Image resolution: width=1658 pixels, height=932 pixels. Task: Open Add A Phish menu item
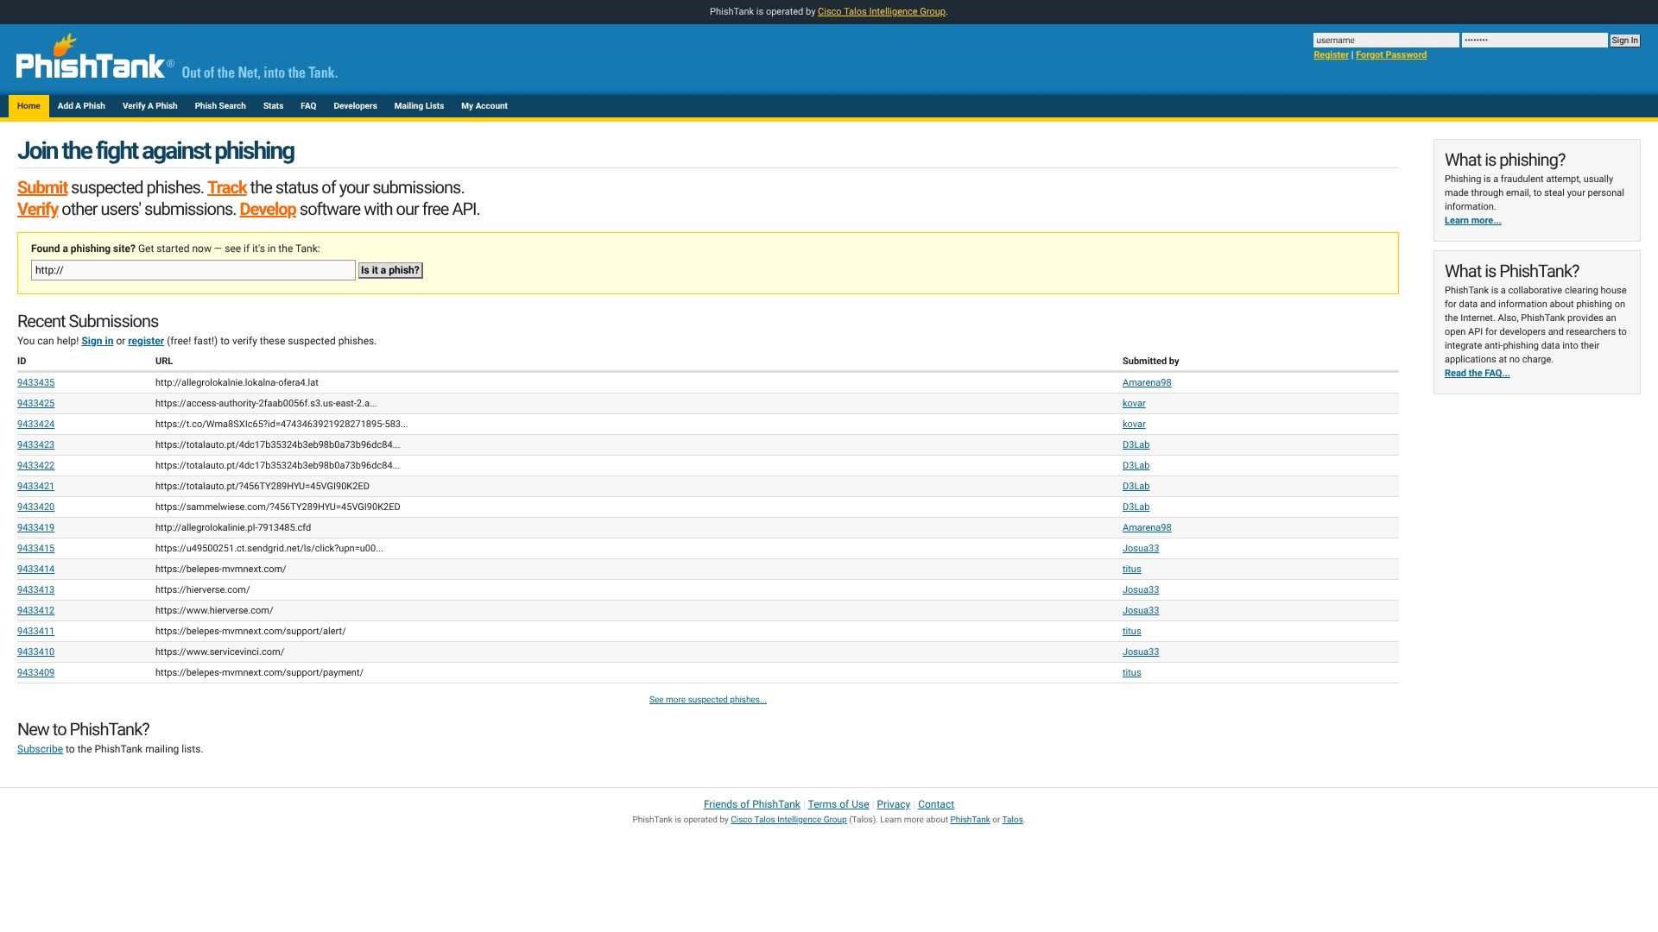click(81, 106)
